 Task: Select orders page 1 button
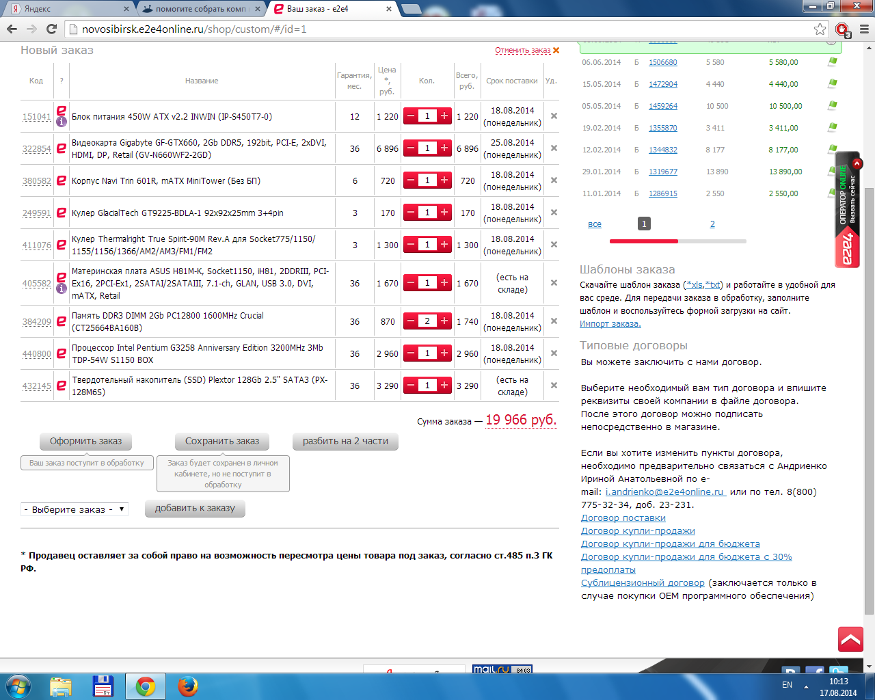pyautogui.click(x=643, y=224)
